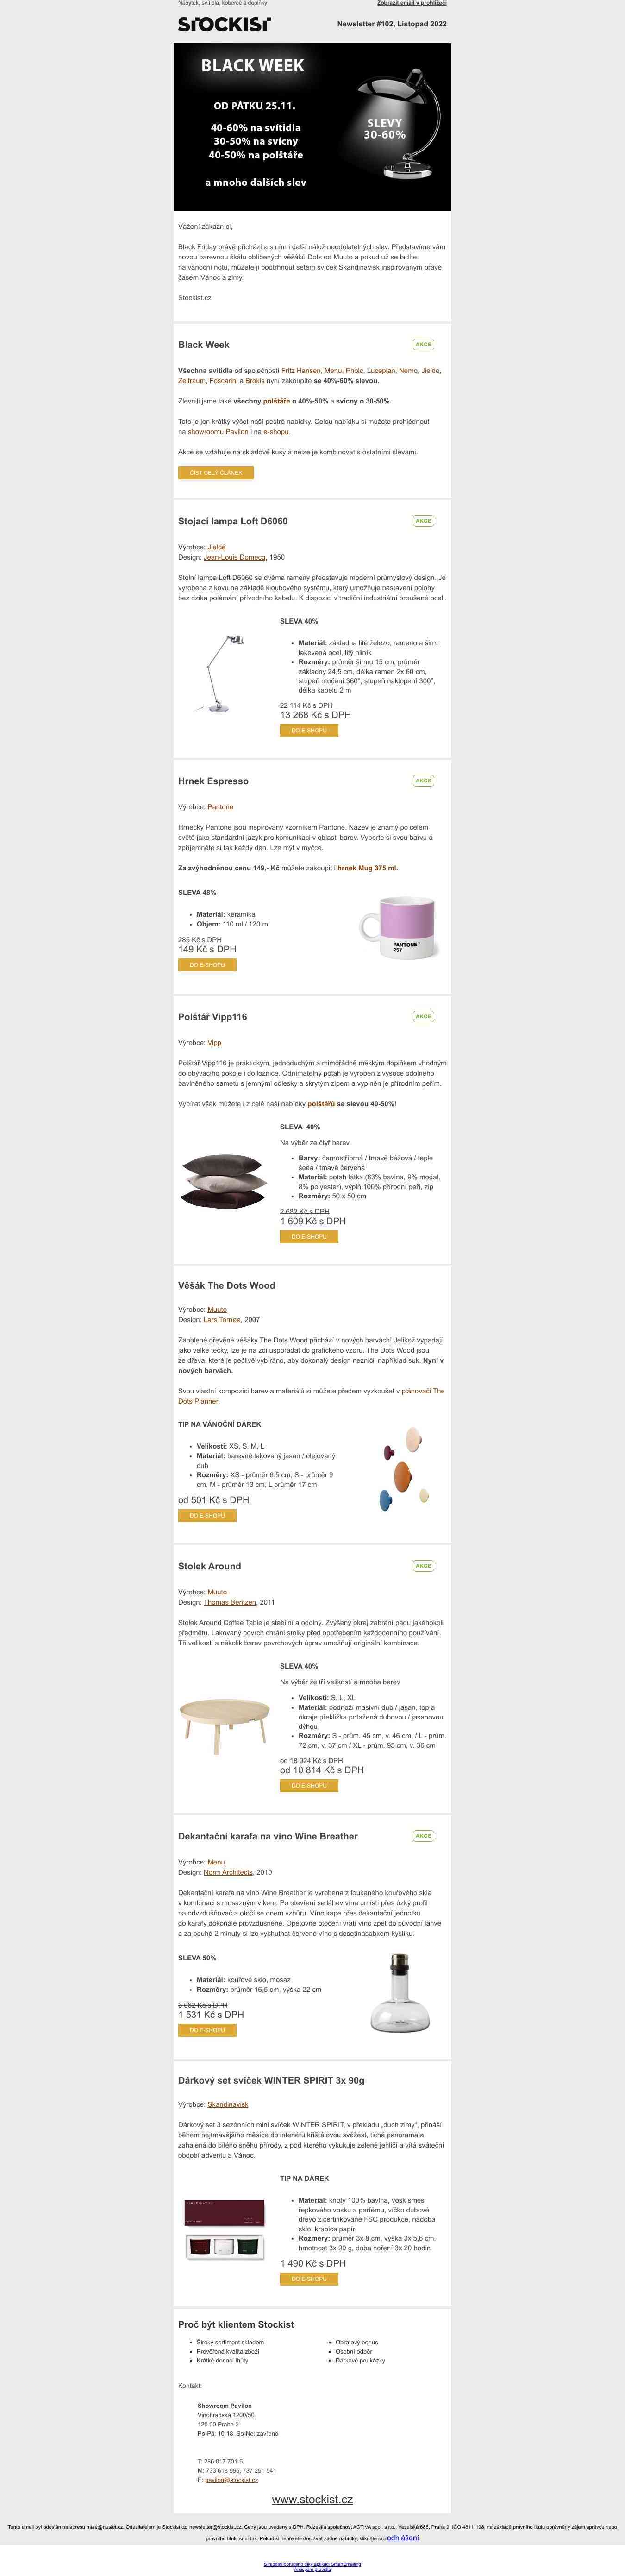Image resolution: width=625 pixels, height=2576 pixels.
Task: Open the 'hrnek Mug 375 ml' link
Action: (367, 868)
